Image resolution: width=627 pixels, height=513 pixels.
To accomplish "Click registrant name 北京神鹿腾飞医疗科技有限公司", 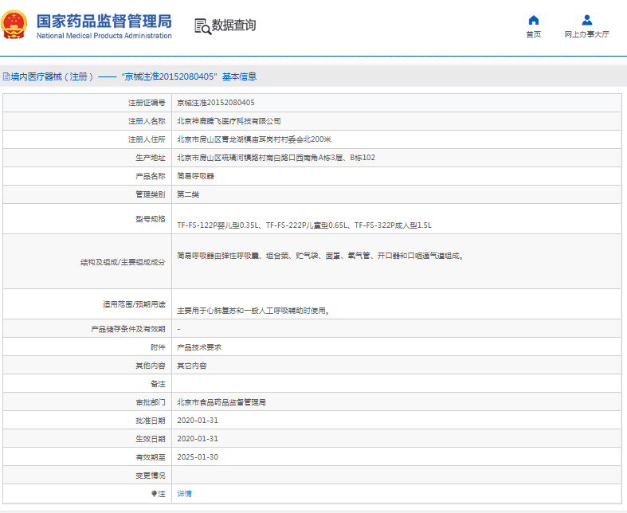I will pos(229,121).
